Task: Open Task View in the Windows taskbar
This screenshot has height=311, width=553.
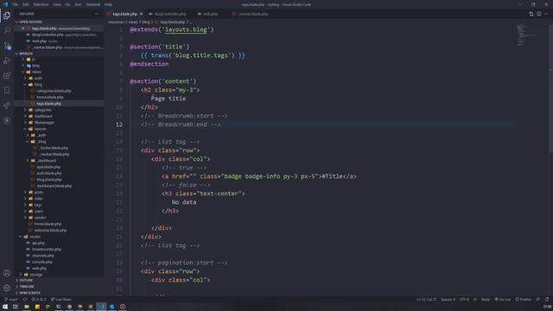Action: (16, 307)
